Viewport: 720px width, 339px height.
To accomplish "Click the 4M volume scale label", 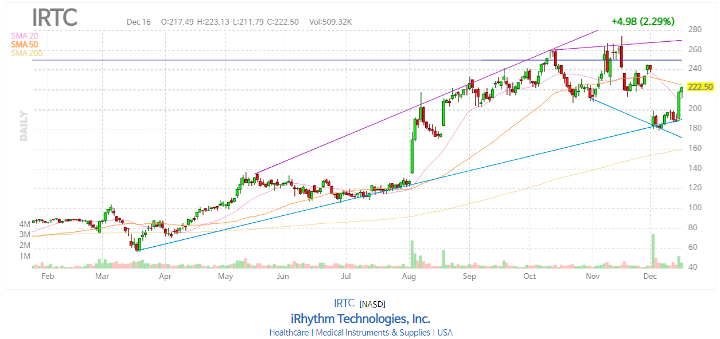I will point(25,224).
